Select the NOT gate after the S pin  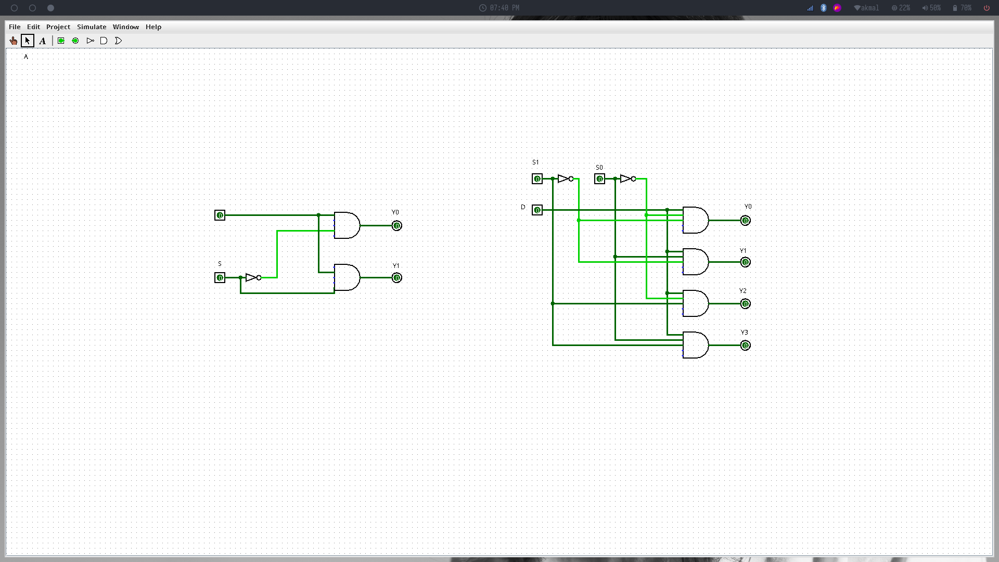click(253, 277)
